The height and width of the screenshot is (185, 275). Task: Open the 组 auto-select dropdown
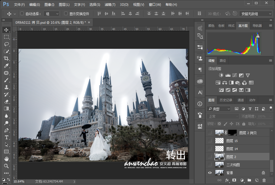tap(51, 14)
